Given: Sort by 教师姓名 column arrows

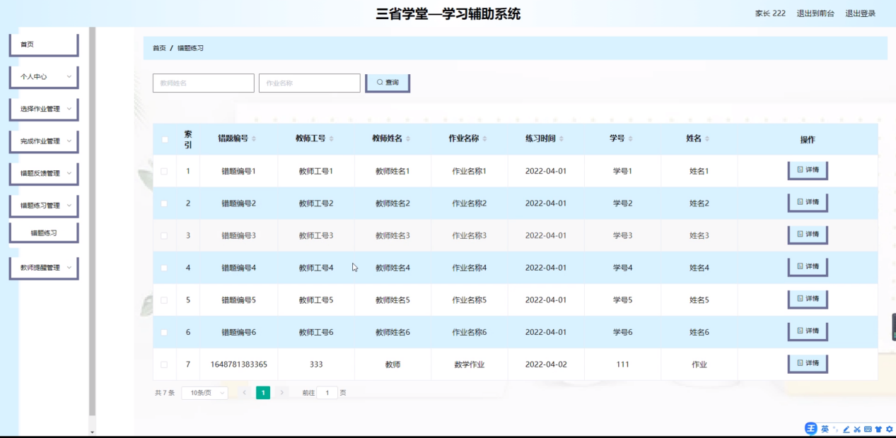Looking at the screenshot, I should (x=408, y=139).
